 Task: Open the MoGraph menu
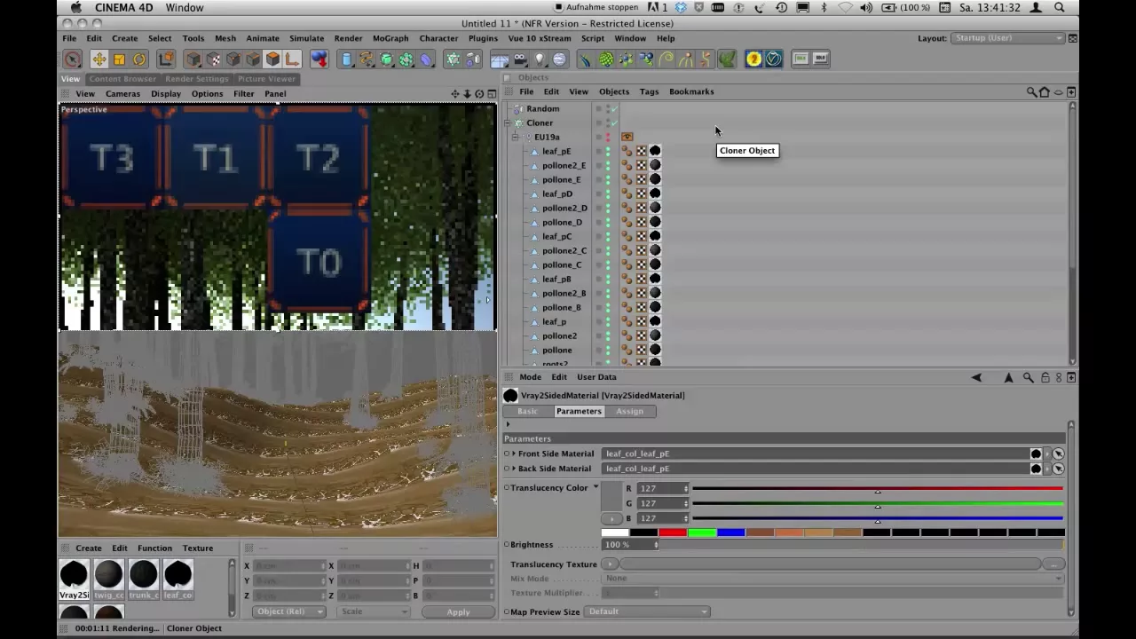pyautogui.click(x=390, y=38)
